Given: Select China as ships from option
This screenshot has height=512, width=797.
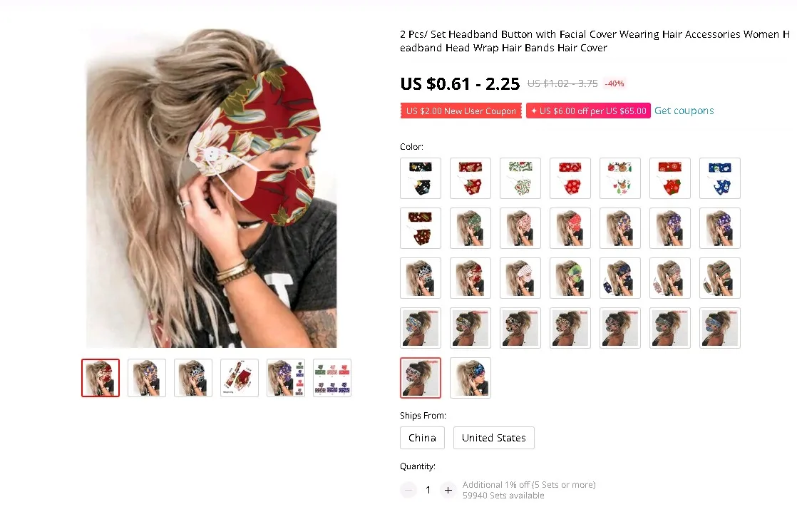Looking at the screenshot, I should pos(422,438).
